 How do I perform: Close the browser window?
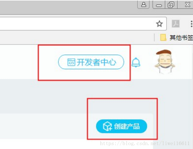187,5
